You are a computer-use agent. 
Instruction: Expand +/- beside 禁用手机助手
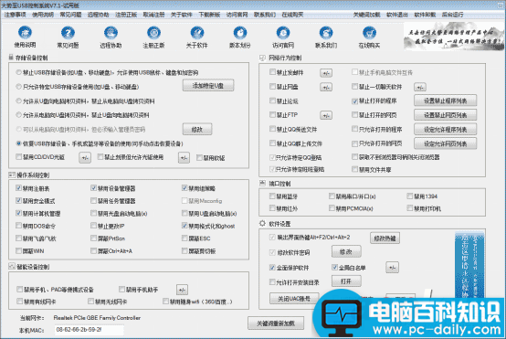pos(182,290)
